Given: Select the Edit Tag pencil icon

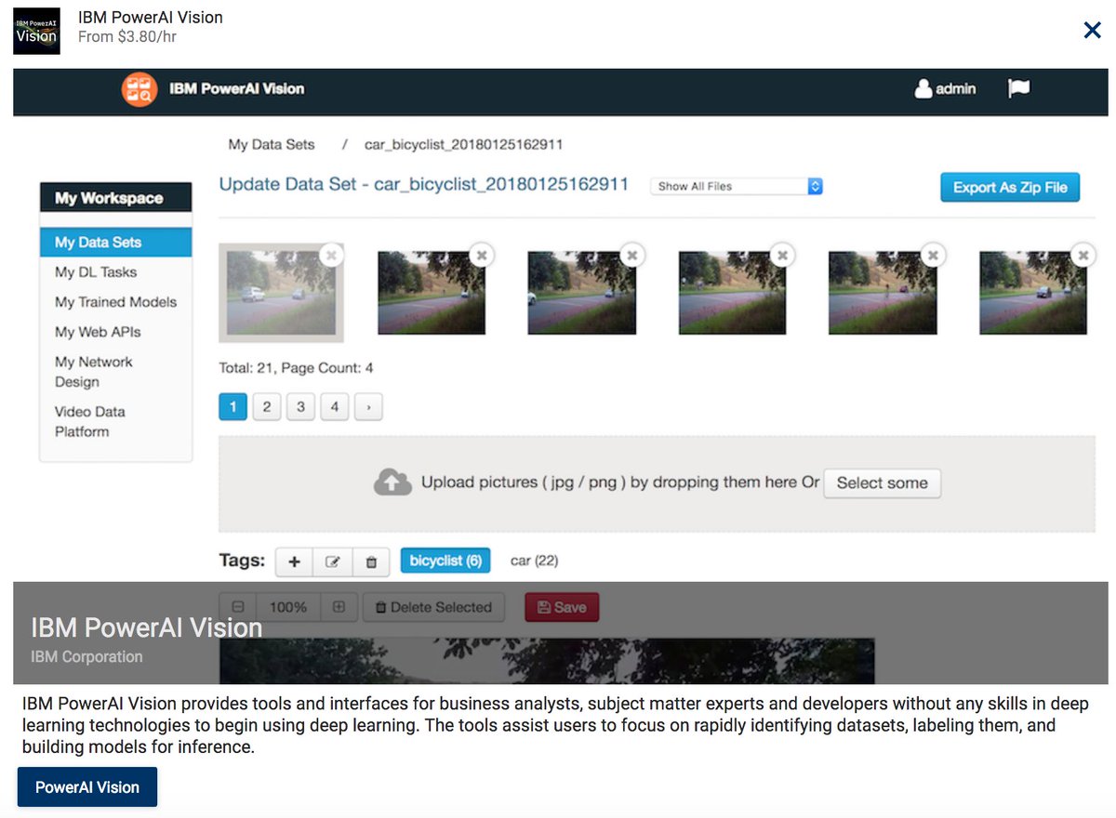Looking at the screenshot, I should (332, 561).
